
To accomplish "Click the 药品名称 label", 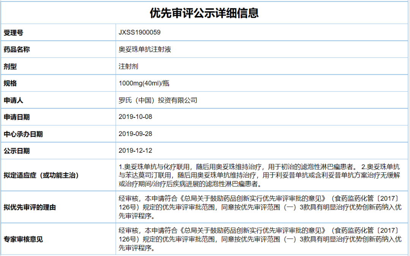I will point(17,49).
